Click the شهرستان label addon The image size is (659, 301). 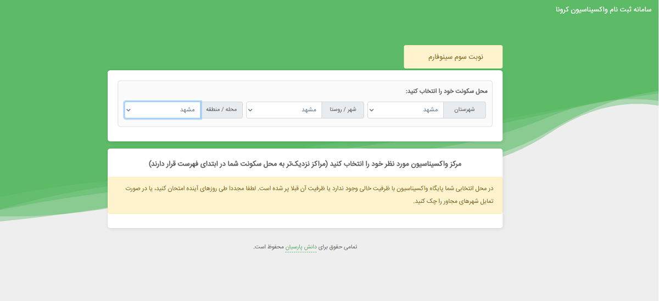point(465,110)
